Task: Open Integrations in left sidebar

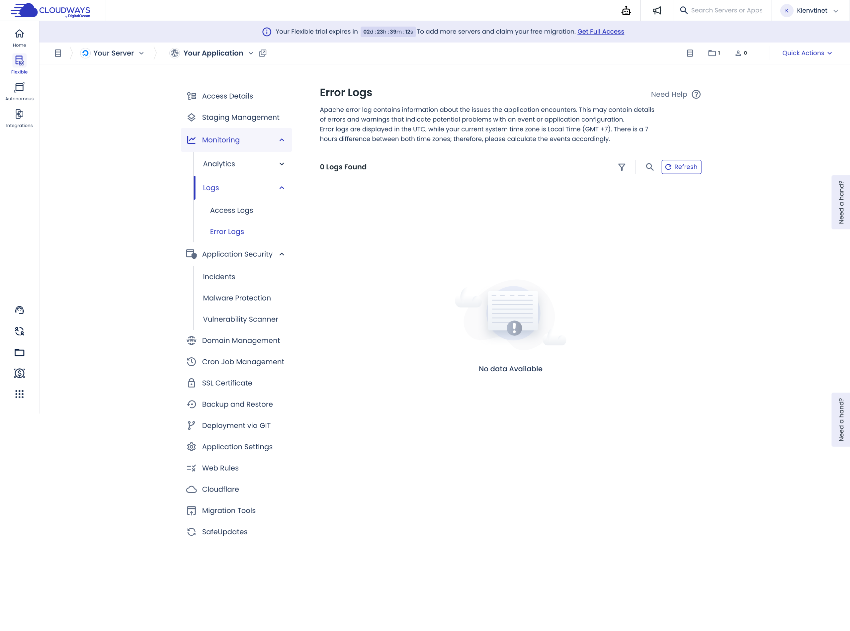Action: 20,119
